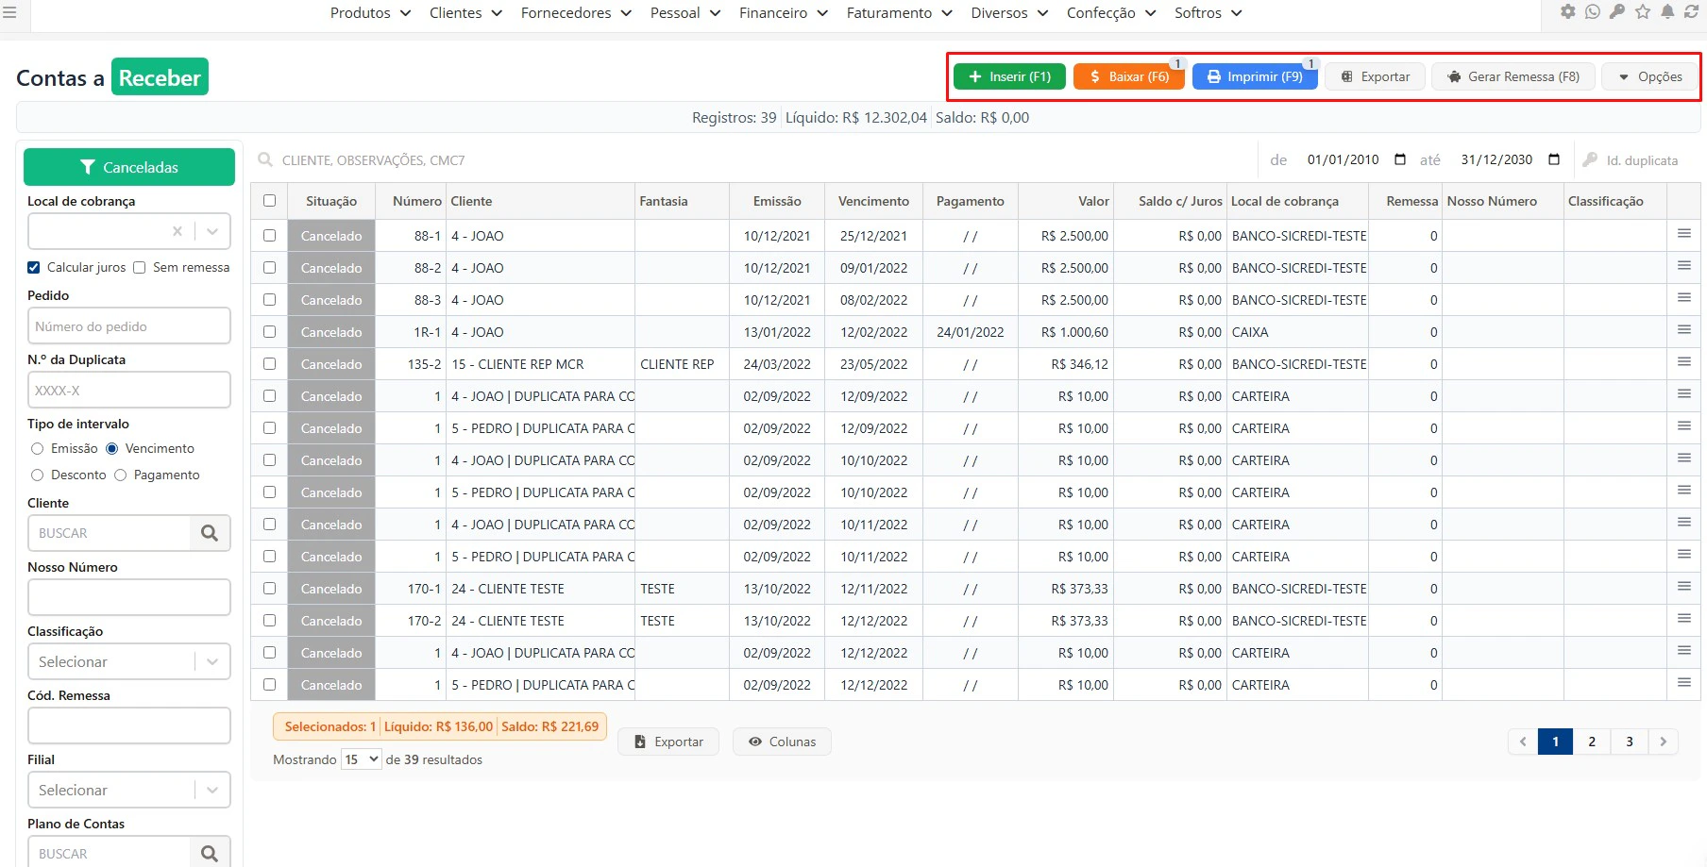Viewport: 1707px width, 867px height.
Task: Click the Plano de Contas search magnifier button
Action: tap(210, 853)
